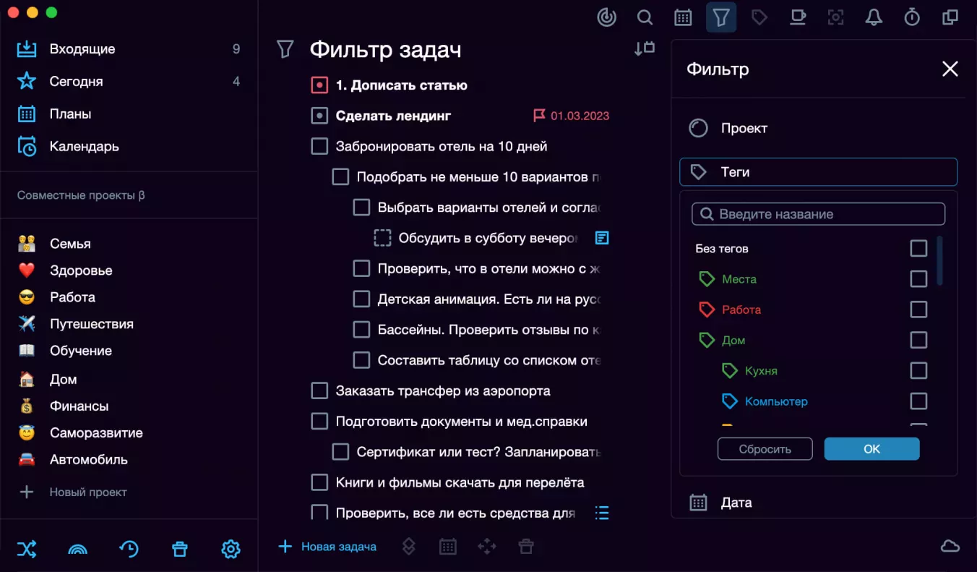Click the archive icon in bottom task toolbar

pos(526,547)
